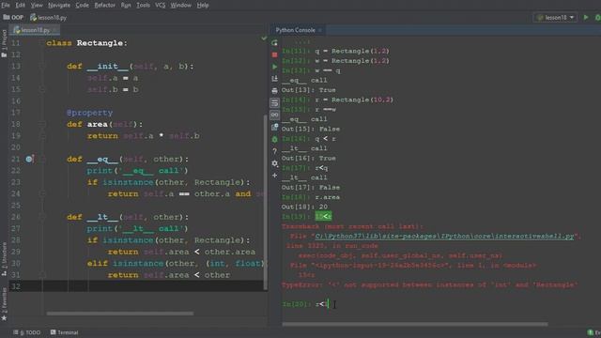Click the console print icon
The width and height of the screenshot is (601, 338).
(274, 91)
